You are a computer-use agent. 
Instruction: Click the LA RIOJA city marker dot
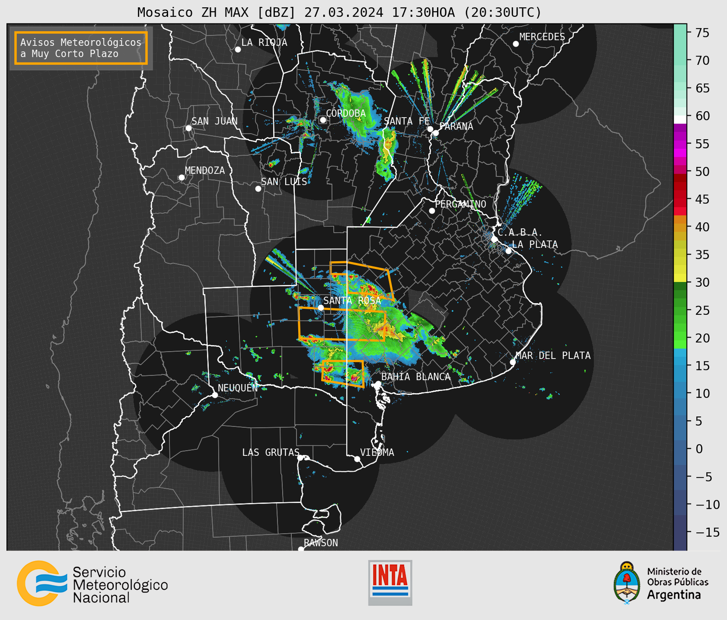238,50
